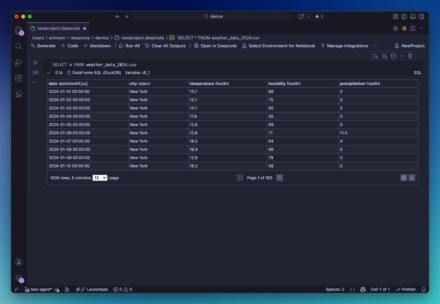The image size is (440, 304).
Task: Open the Deepnote sidebar icon
Action: [19, 94]
